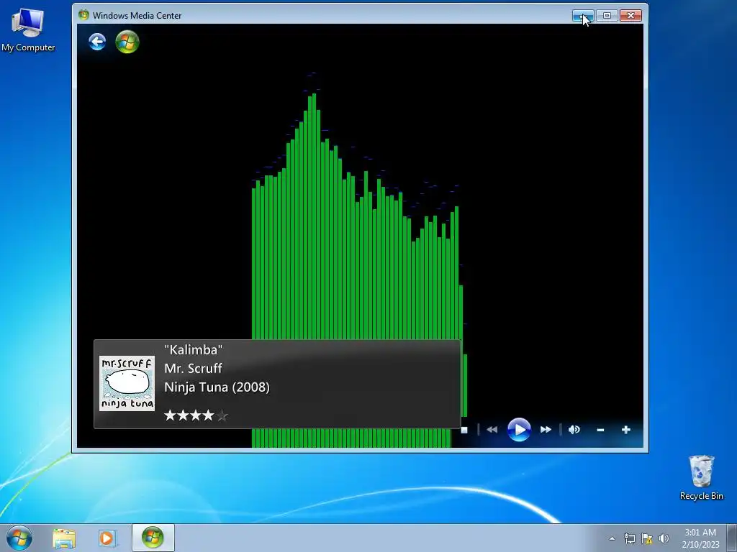737x552 pixels.
Task: Click the Ninja Tuna (2008) album text
Action: coord(217,387)
